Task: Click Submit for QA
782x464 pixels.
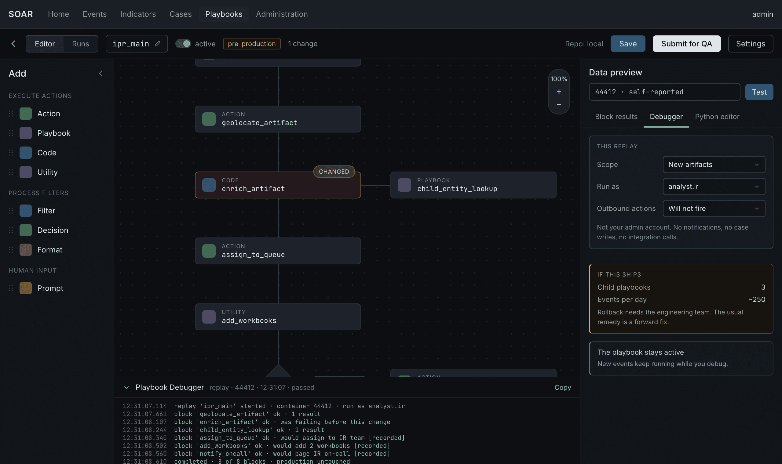Action: tap(687, 44)
